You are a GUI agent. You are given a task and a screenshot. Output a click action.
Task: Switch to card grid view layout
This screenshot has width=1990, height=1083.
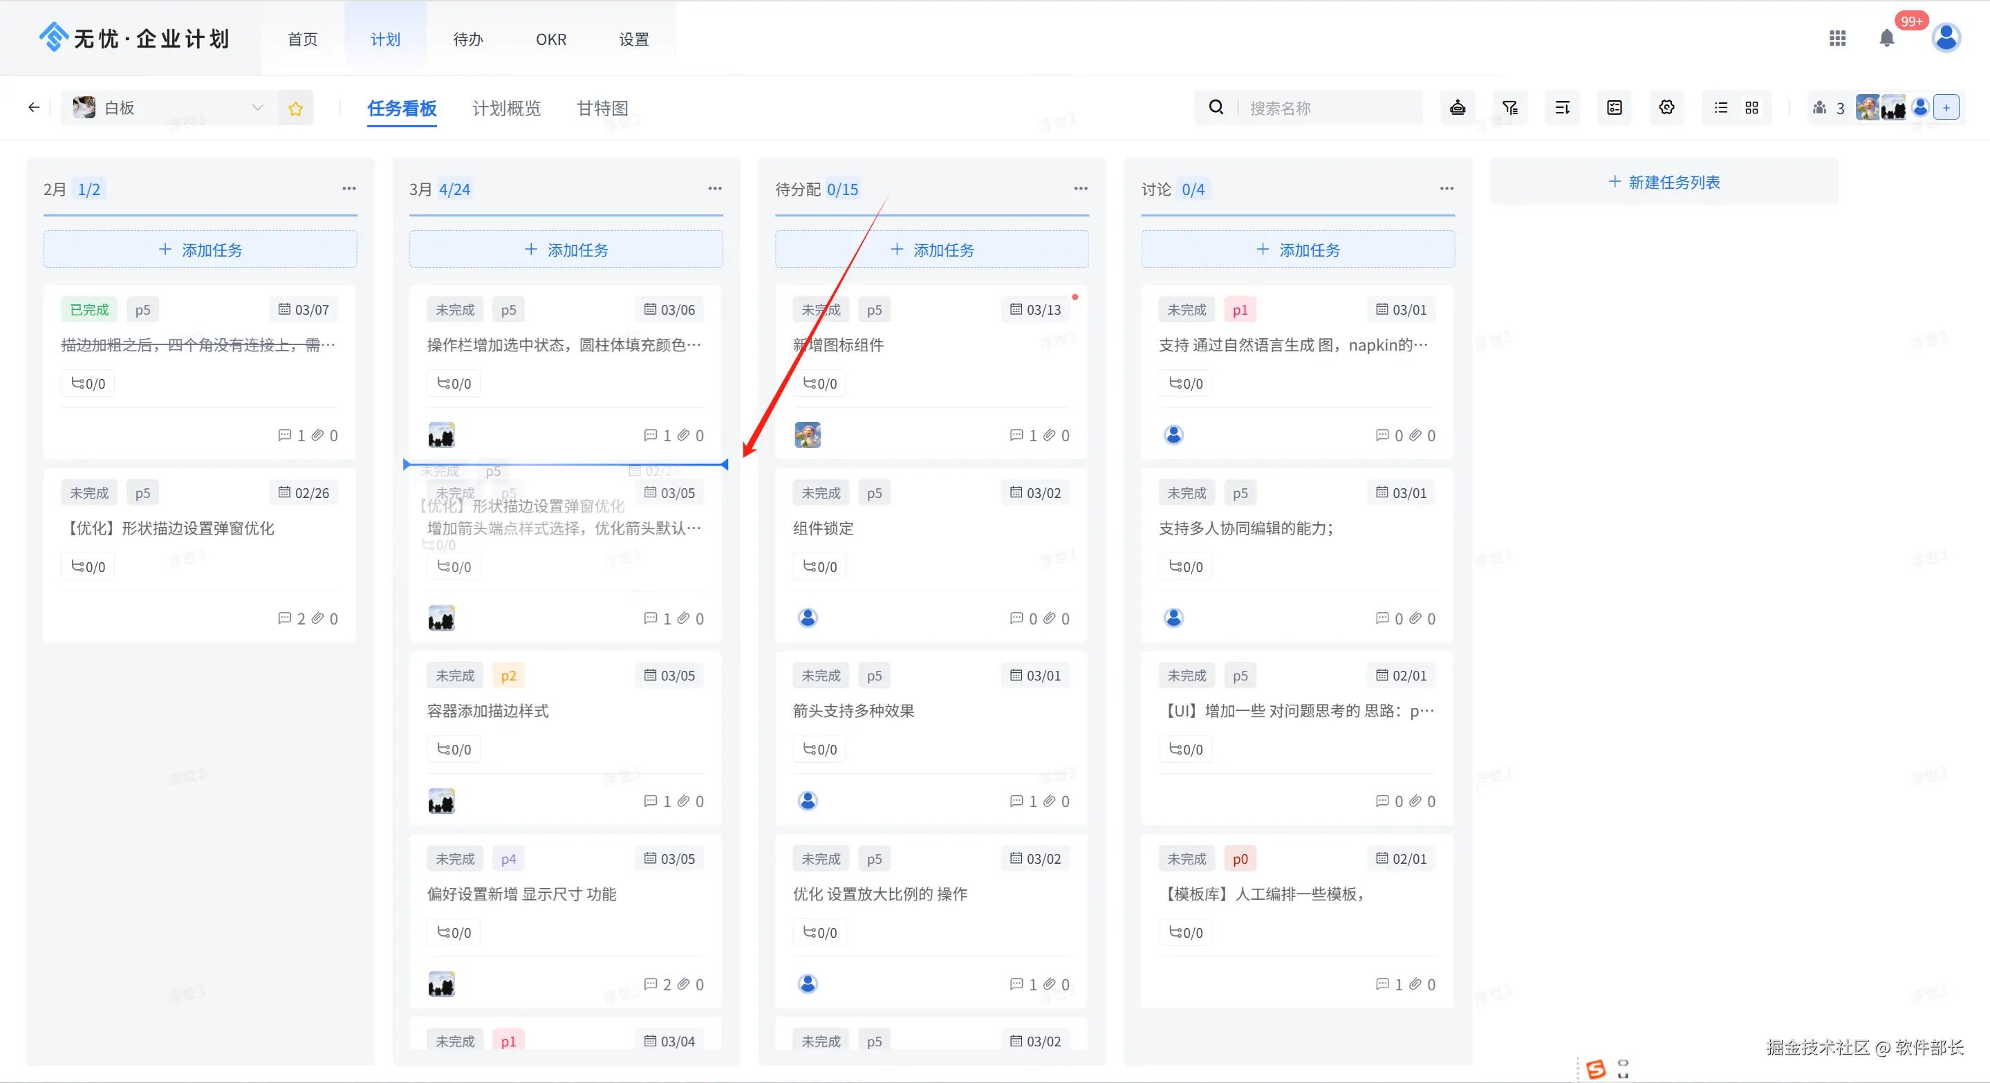(1751, 107)
